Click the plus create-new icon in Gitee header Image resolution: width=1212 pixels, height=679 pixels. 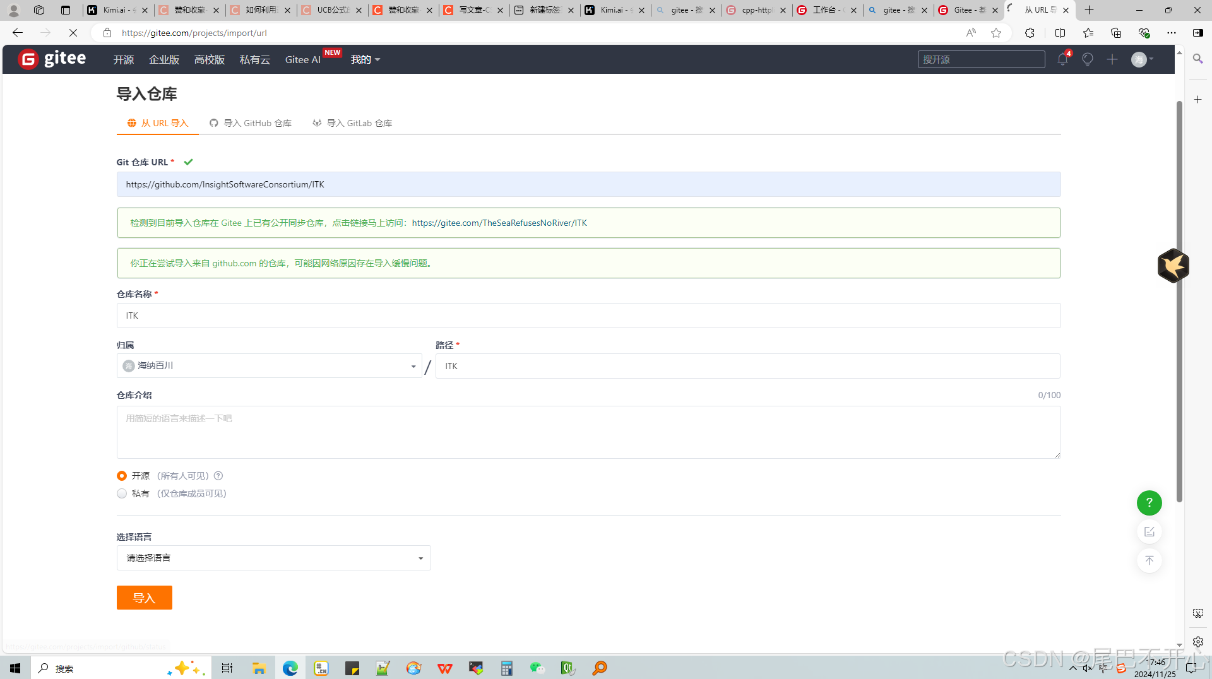pos(1112,59)
